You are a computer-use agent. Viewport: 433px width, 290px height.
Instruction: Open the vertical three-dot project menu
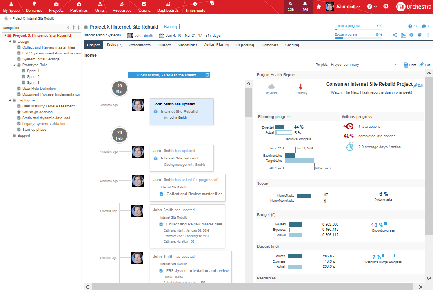point(428,35)
